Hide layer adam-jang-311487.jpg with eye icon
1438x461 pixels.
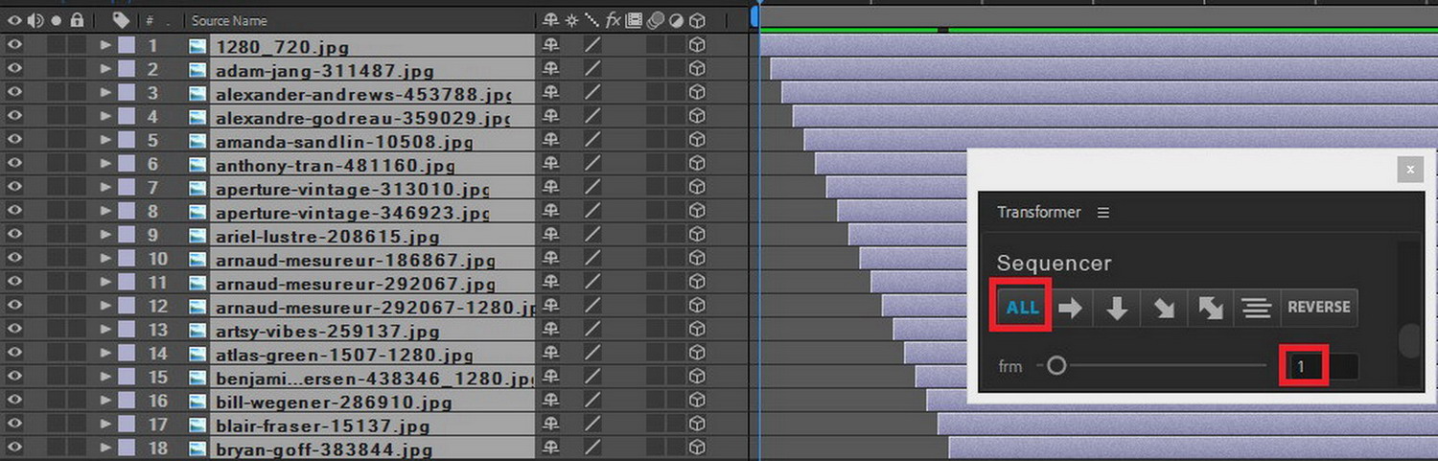(x=14, y=69)
